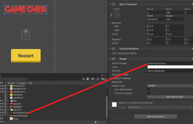The image size is (193, 124).
Task: Expand the UIbg asset arrow
Action: click(x=8, y=119)
